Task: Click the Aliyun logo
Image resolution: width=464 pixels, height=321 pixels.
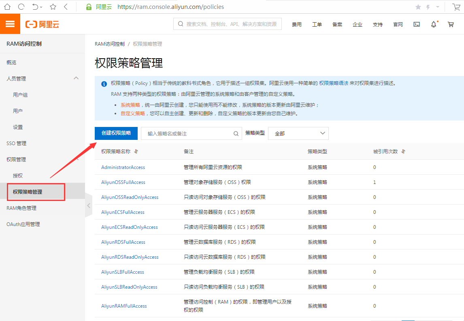Action: pos(43,24)
